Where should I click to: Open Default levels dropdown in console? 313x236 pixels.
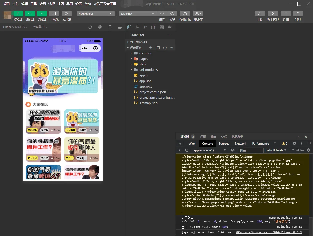click(x=276, y=150)
